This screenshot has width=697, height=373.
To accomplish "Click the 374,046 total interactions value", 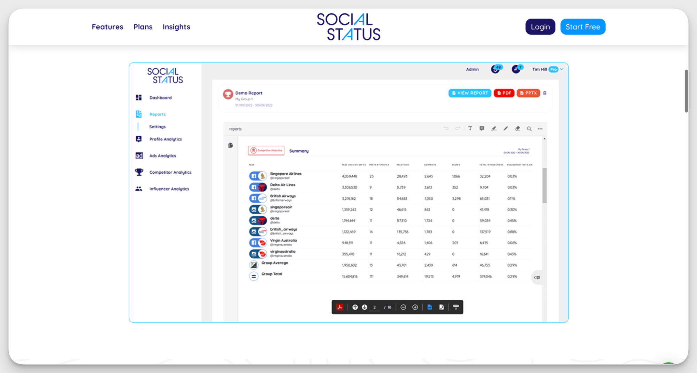I will pyautogui.click(x=486, y=276).
